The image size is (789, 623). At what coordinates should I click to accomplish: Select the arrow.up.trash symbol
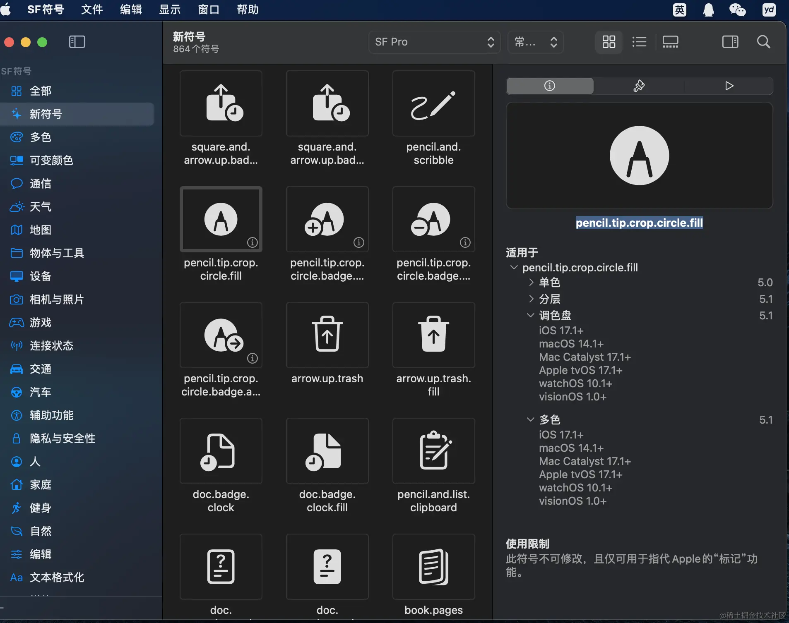[x=327, y=335]
